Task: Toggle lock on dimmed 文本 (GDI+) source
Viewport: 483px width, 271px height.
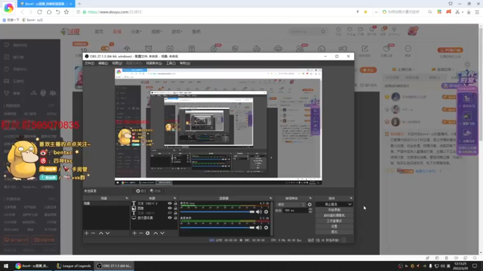Action: [x=176, y=213]
